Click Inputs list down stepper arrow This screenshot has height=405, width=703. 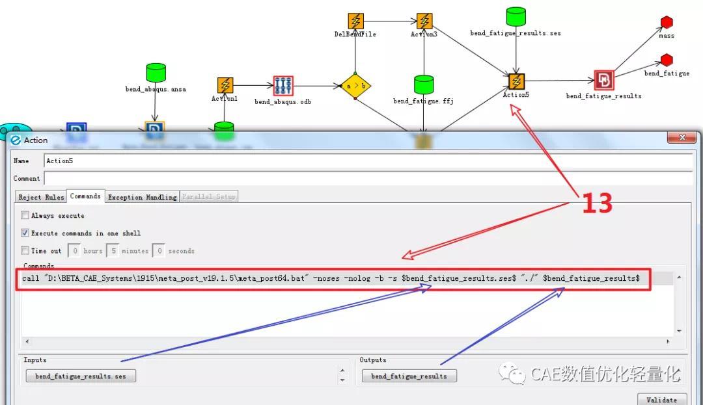[342, 380]
